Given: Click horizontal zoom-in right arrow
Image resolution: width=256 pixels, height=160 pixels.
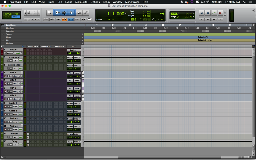Looking at the screenshot, I should (x=39, y=13).
